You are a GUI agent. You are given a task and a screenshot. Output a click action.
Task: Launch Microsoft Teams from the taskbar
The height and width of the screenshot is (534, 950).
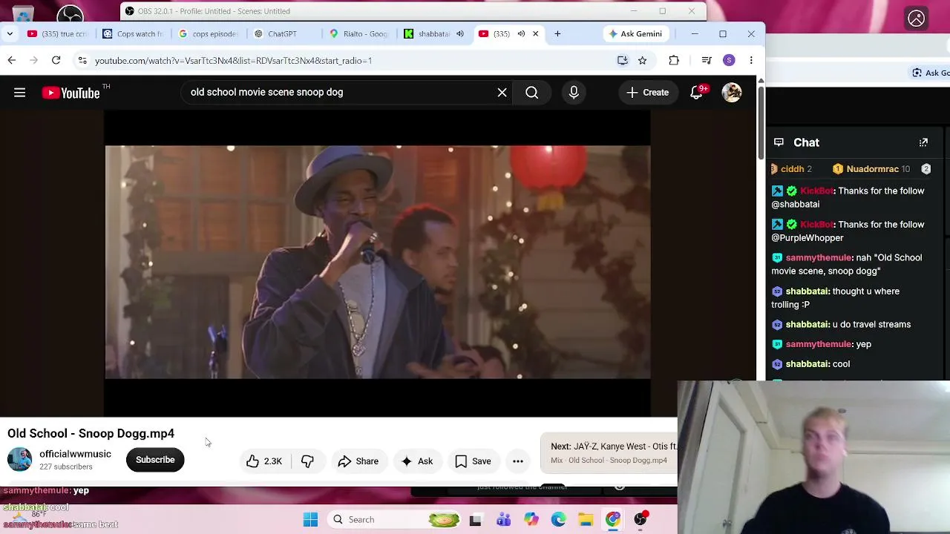pyautogui.click(x=503, y=520)
